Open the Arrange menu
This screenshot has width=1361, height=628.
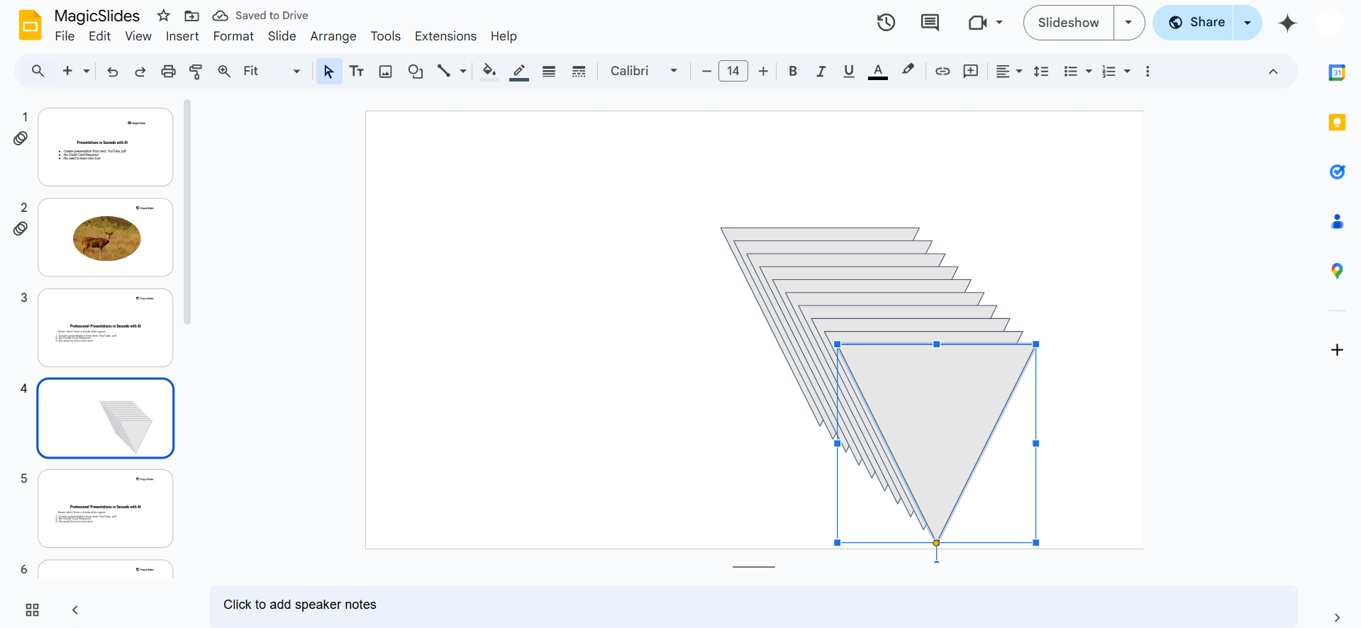point(333,36)
